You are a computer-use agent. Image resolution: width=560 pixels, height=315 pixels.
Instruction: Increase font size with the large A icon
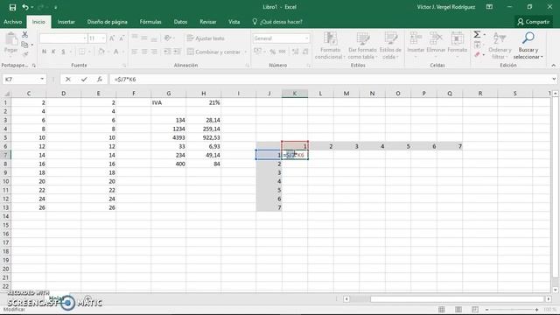click(112, 38)
